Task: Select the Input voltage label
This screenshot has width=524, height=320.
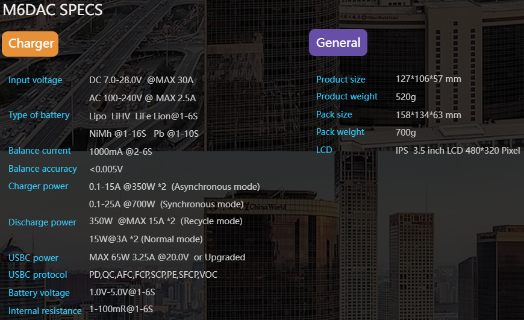Action: [35, 80]
